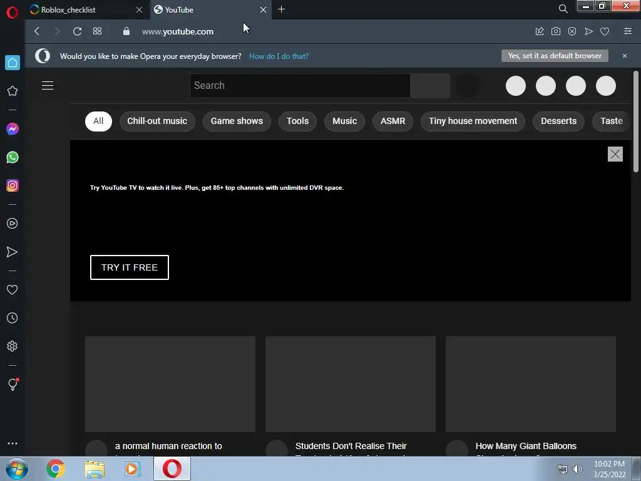Focus the YouTube Search box

coord(300,85)
